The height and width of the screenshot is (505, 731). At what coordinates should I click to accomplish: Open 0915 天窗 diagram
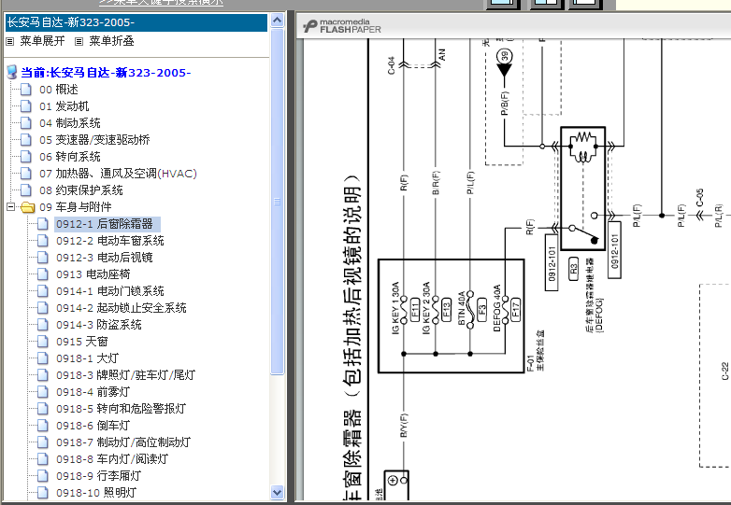point(82,341)
